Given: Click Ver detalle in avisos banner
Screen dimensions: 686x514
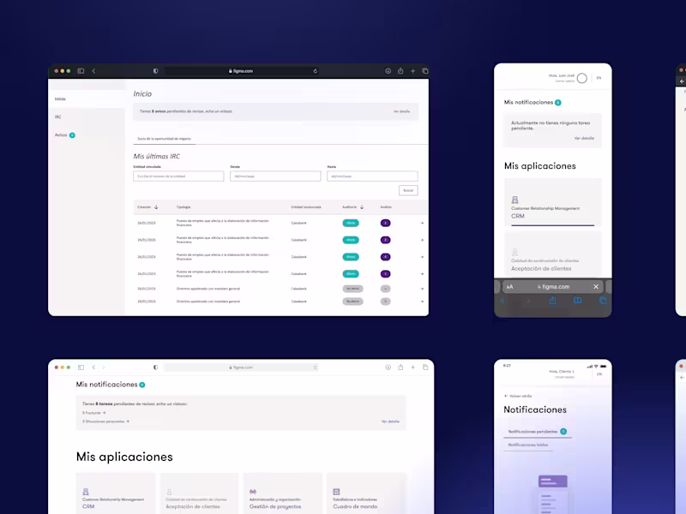Looking at the screenshot, I should click(401, 111).
